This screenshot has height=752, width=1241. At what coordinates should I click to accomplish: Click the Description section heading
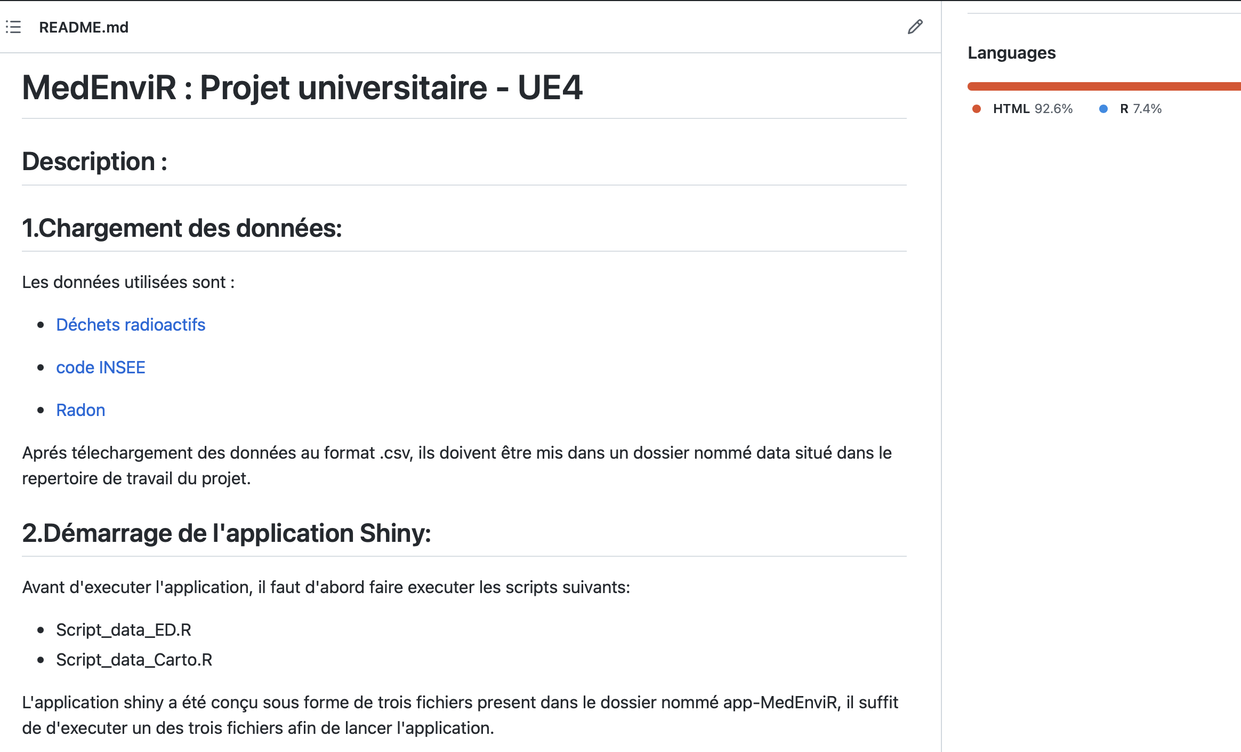(x=94, y=162)
